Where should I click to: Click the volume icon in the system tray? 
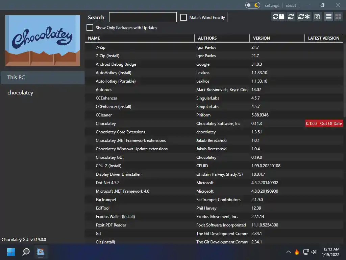click(314, 252)
